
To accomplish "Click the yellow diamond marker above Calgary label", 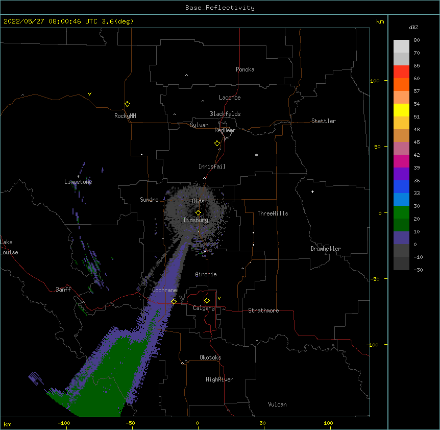I will pyautogui.click(x=207, y=301).
